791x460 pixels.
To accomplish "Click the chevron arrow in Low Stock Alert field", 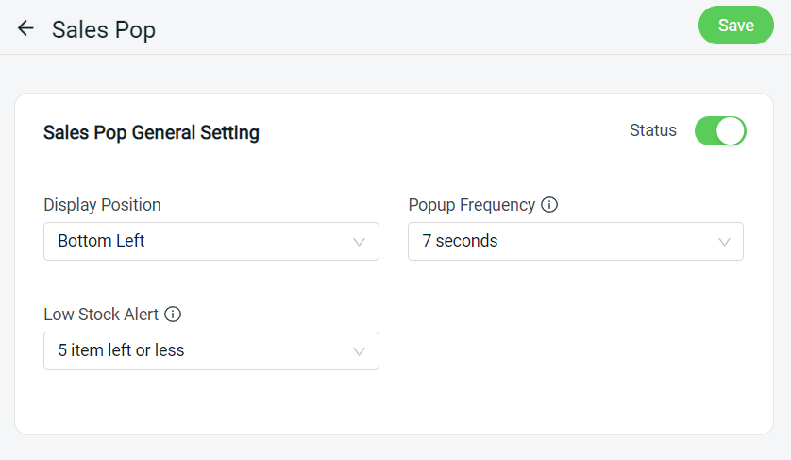I will click(359, 351).
